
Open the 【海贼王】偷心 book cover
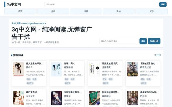pyautogui.click(x=132, y=69)
